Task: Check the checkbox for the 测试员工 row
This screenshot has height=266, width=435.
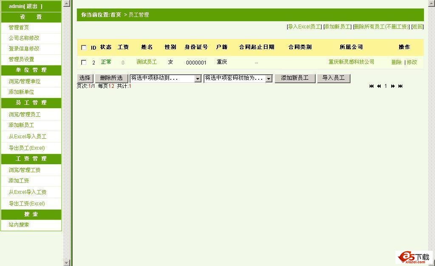Action: pyautogui.click(x=83, y=62)
